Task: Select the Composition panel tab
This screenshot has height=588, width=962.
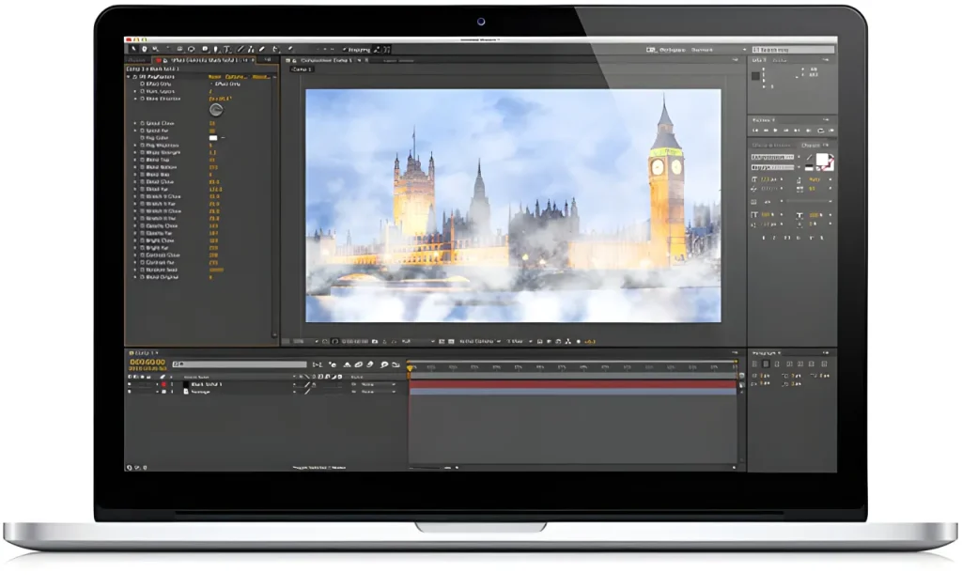Action: tap(326, 60)
